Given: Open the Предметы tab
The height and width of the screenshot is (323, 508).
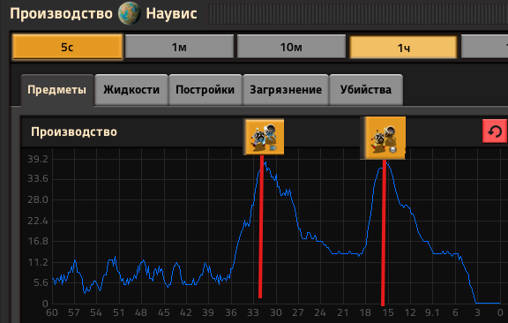Looking at the screenshot, I should click(x=57, y=90).
